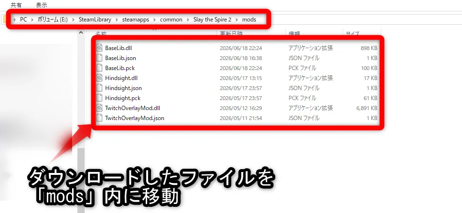Sort by the サイズ column header
462x213 pixels.
click(353, 33)
